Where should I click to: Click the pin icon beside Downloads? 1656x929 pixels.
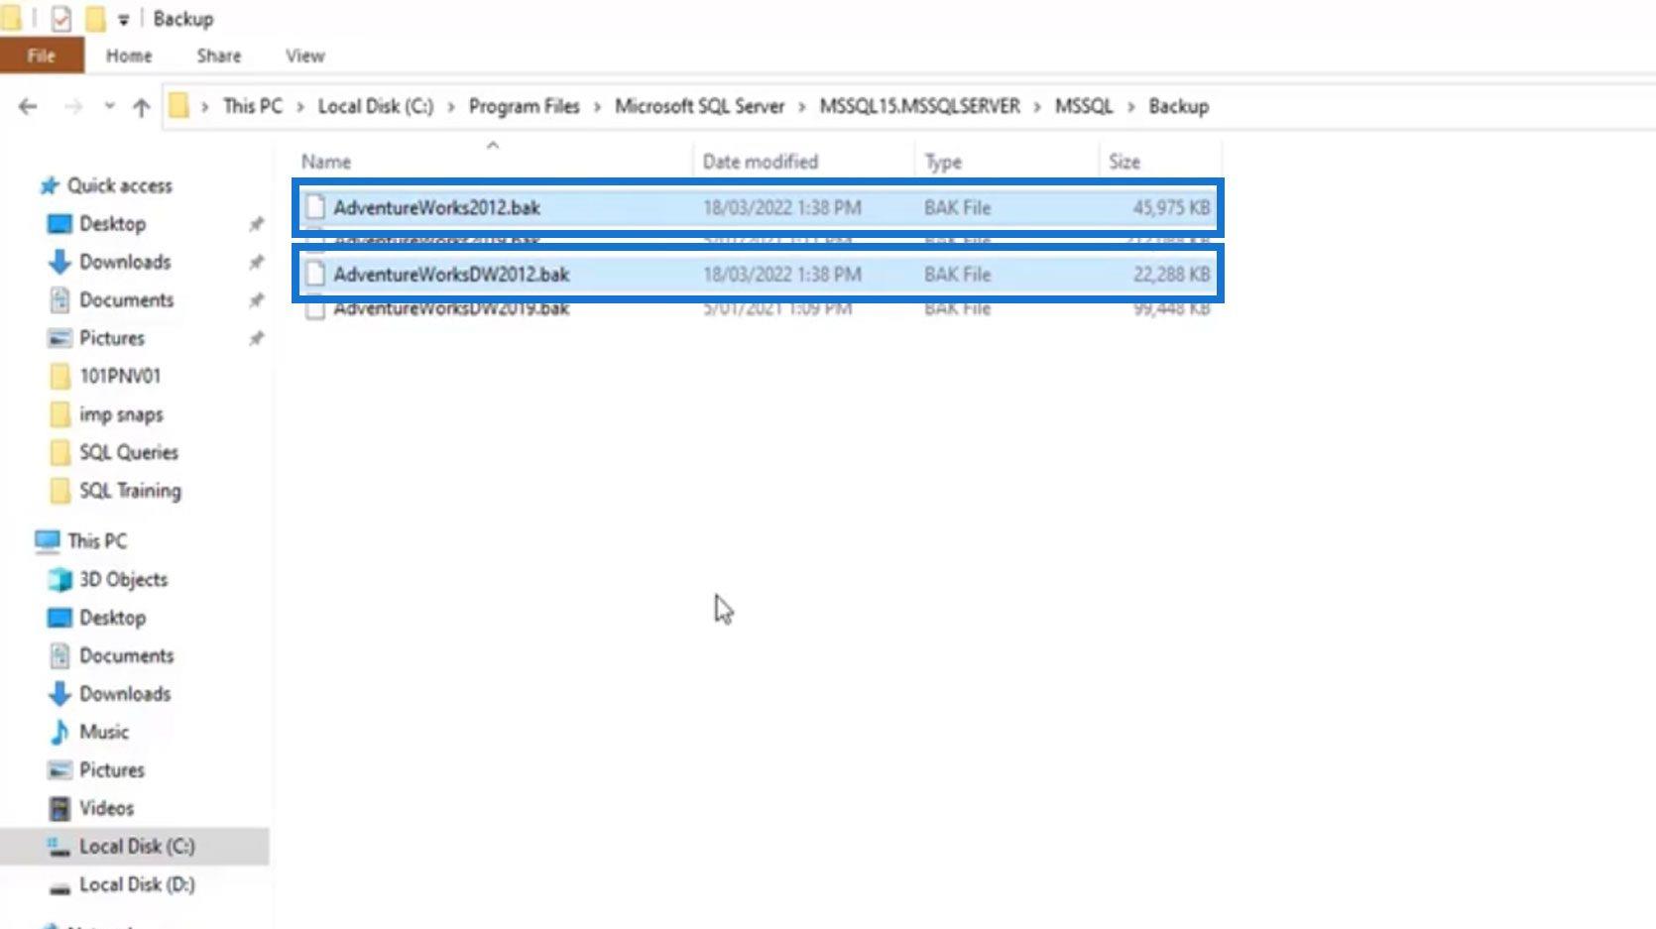pyautogui.click(x=256, y=262)
